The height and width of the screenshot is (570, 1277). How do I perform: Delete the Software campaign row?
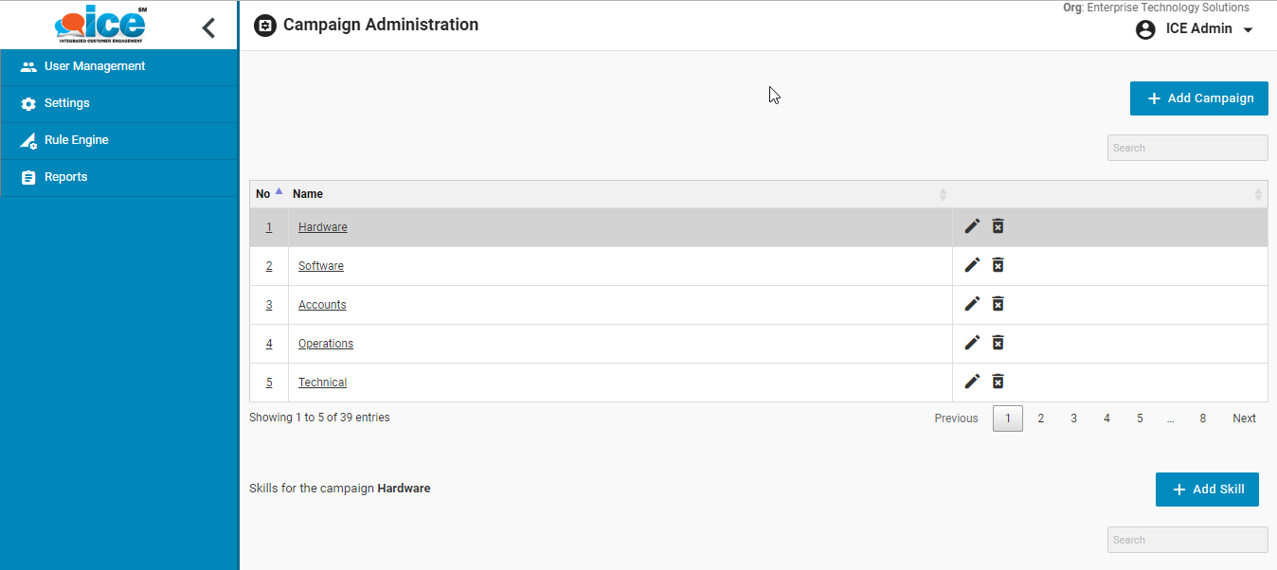[998, 265]
